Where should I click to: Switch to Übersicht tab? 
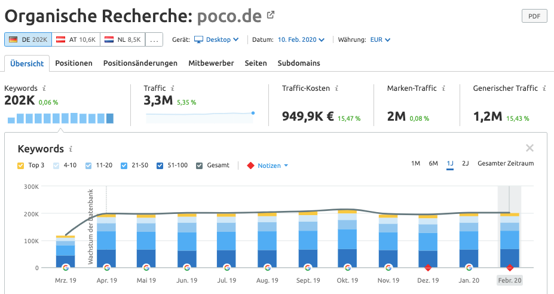[x=27, y=63]
